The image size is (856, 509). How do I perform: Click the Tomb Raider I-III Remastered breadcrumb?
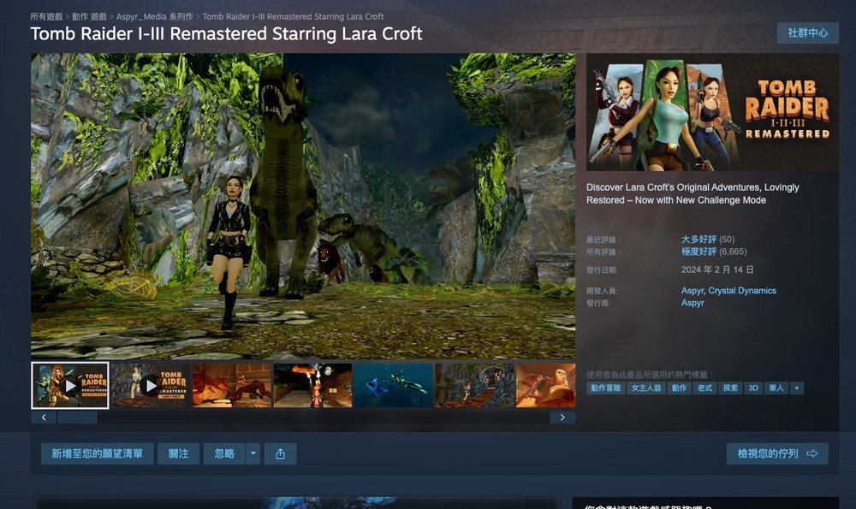tap(293, 16)
